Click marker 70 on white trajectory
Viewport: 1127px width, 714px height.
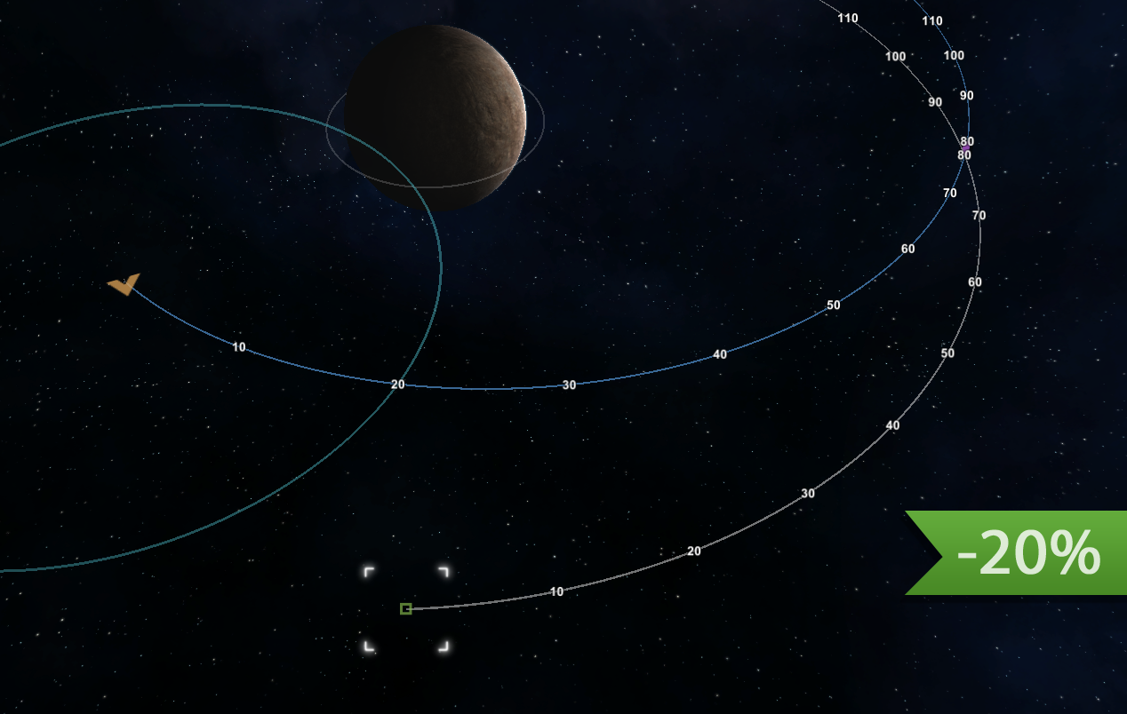tap(979, 216)
